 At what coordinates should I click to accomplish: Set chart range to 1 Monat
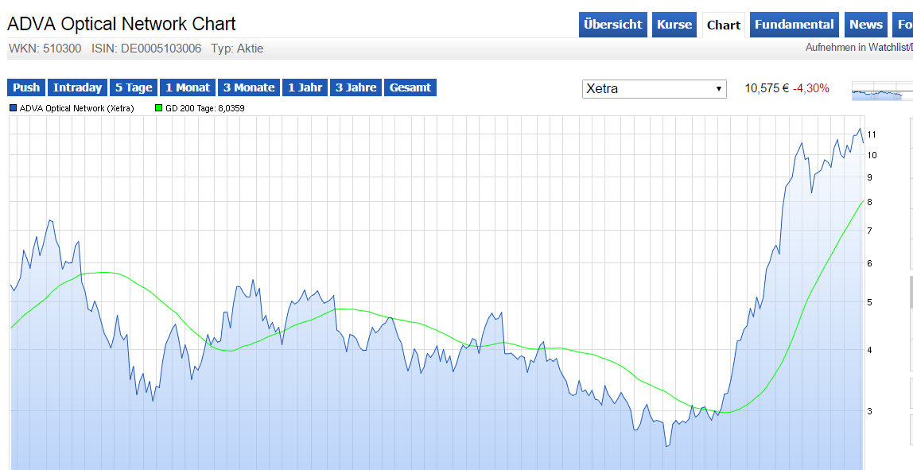[x=188, y=87]
